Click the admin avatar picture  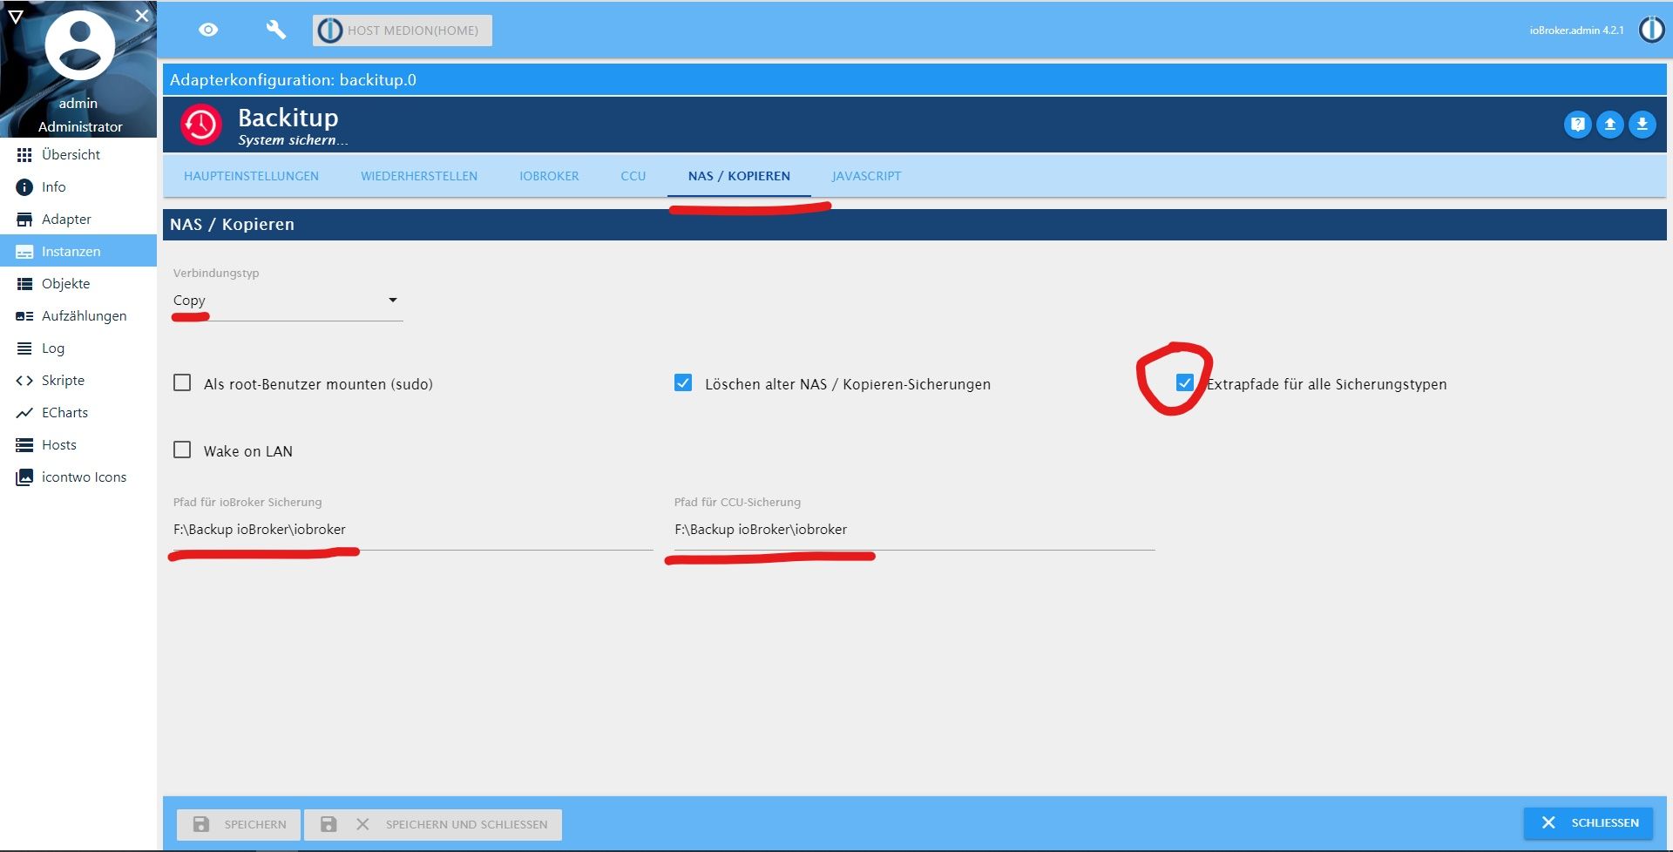tap(79, 45)
